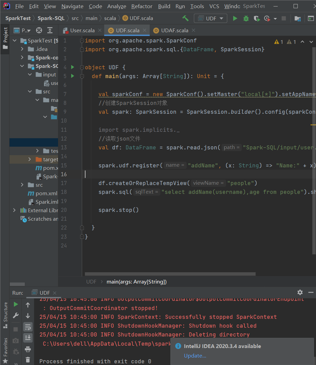
Task: Click the grey Stop button in the main toolbar
Action: coord(284,18)
